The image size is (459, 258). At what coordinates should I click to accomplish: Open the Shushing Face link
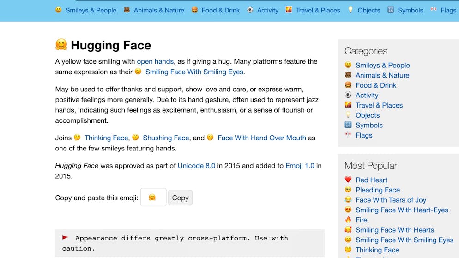pos(166,138)
